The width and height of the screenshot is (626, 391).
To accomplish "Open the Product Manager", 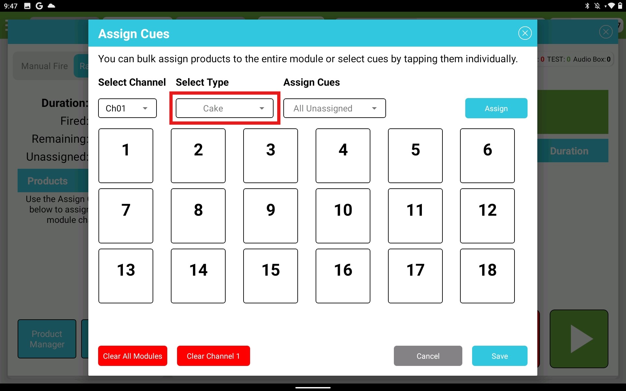I will pos(47,339).
